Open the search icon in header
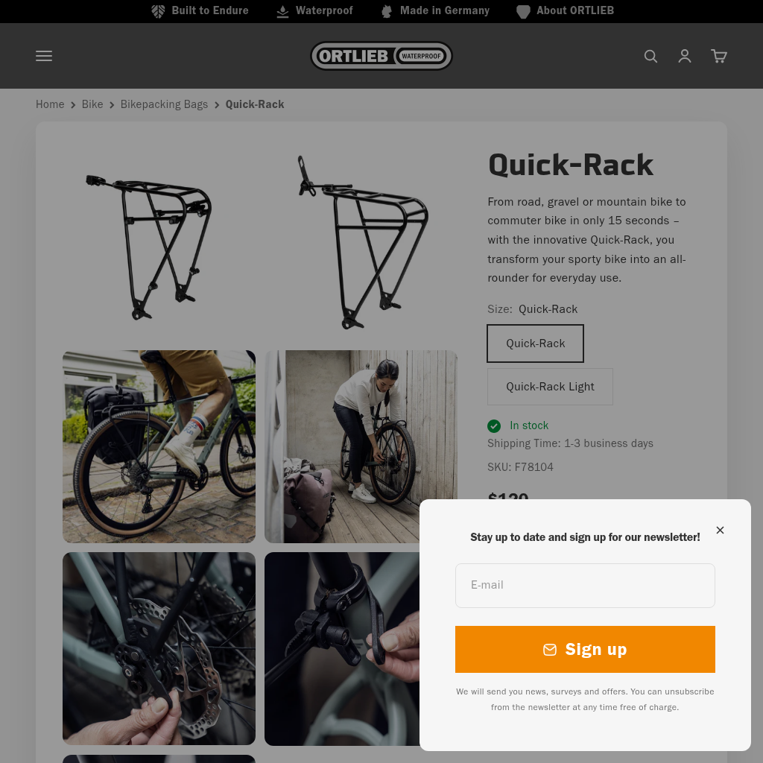 650,56
